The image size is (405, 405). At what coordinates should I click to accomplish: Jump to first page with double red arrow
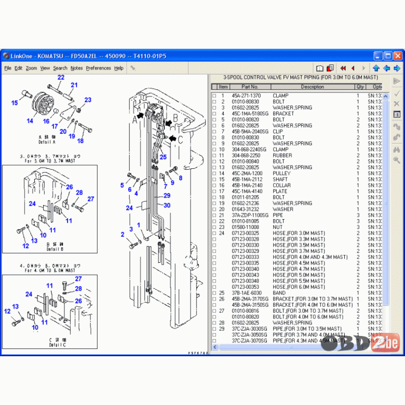(x=343, y=68)
